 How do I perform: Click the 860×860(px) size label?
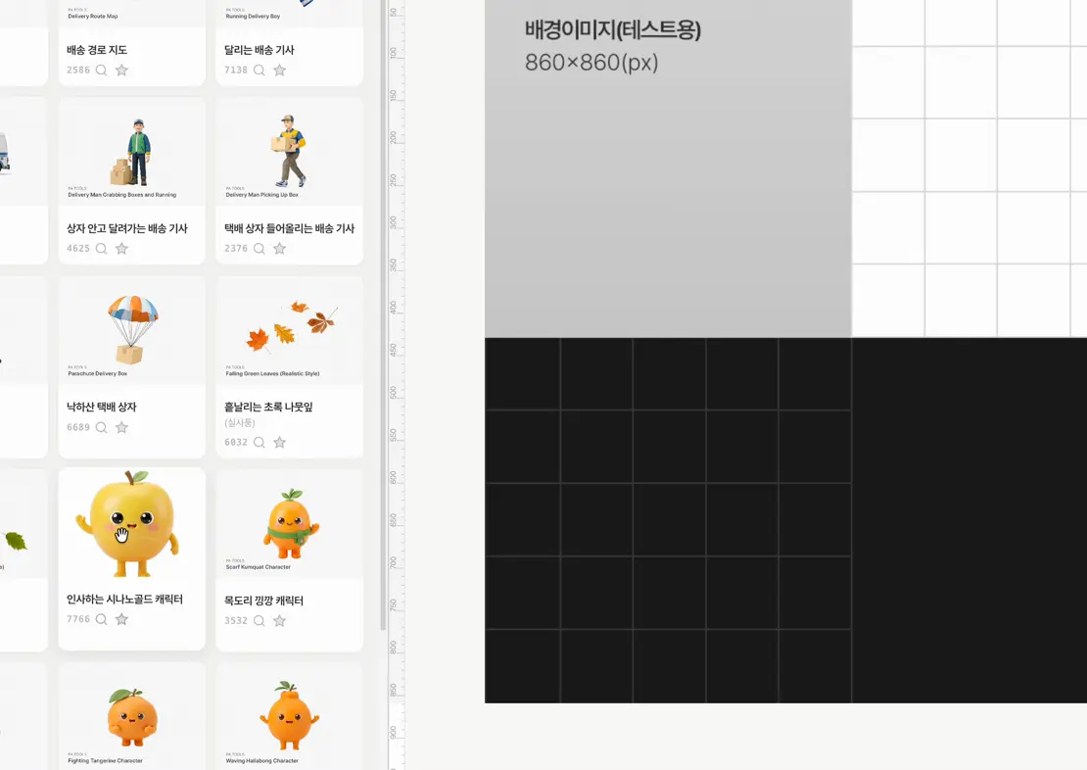coord(591,63)
